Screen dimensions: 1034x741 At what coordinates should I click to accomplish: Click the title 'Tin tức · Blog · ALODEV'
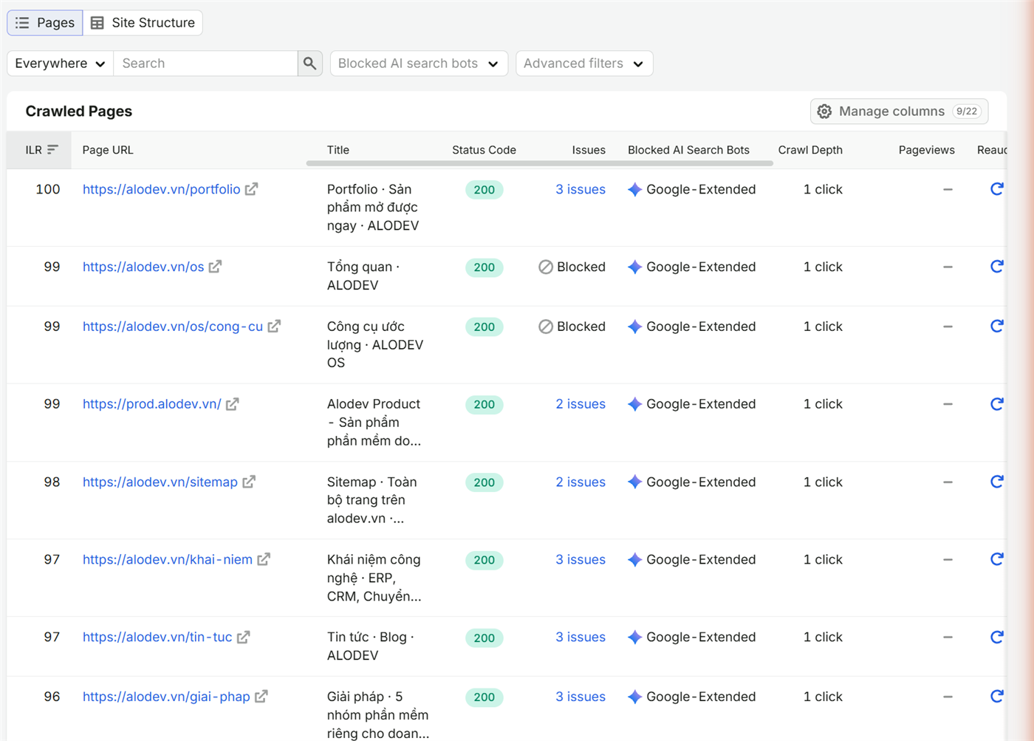click(371, 646)
